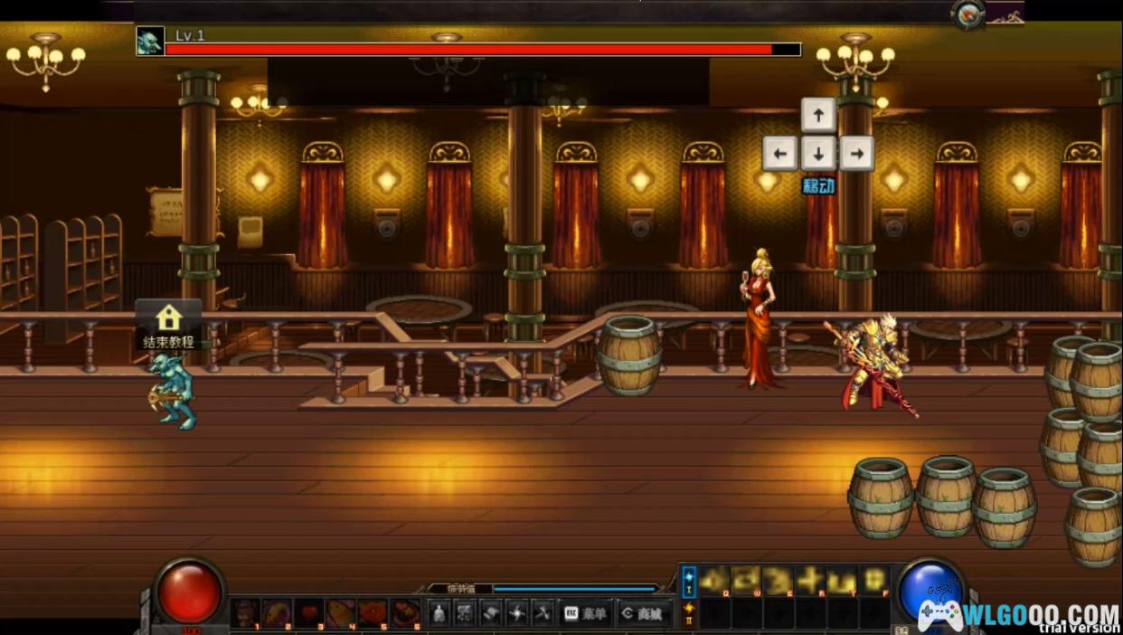1123x635 pixels.
Task: Open the 商城 shop button
Action: (643, 613)
